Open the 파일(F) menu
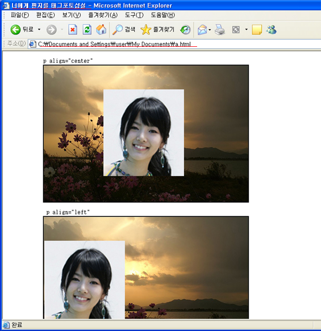 pos(20,15)
